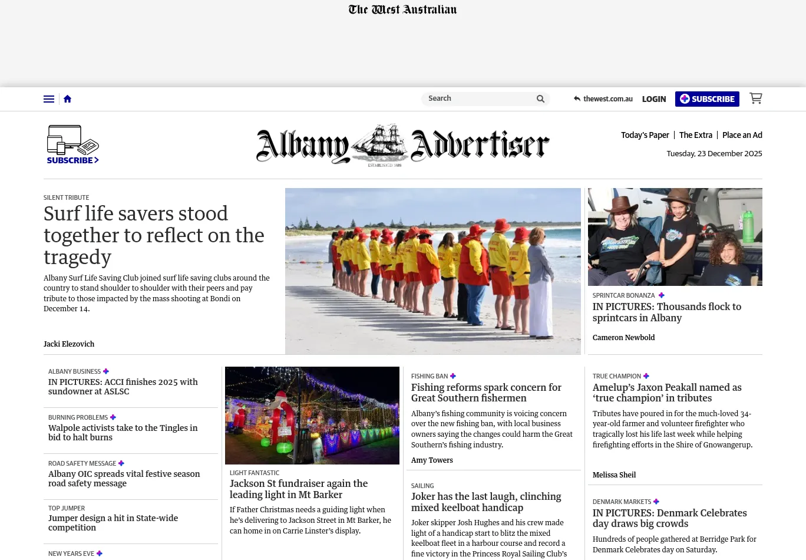Open the shopping cart

point(755,98)
